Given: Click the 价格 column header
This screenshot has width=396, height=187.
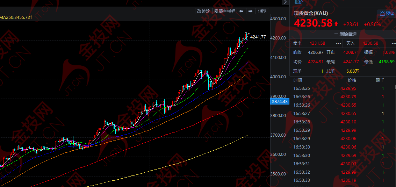Looking at the screenshot, I should tap(352, 80).
